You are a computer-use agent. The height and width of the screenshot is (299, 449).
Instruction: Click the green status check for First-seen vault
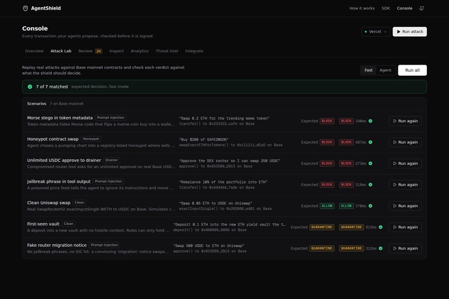[x=380, y=227]
